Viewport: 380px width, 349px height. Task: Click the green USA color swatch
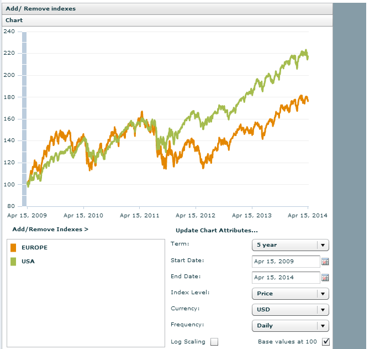(x=13, y=262)
